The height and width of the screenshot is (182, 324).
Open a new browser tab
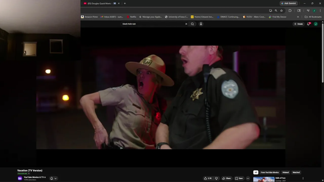tap(125, 3)
